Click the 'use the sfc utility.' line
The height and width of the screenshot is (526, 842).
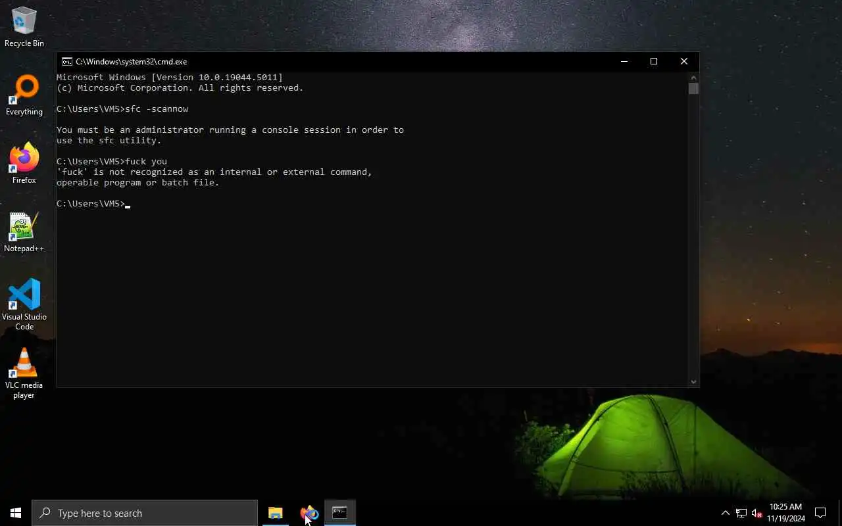click(x=109, y=141)
